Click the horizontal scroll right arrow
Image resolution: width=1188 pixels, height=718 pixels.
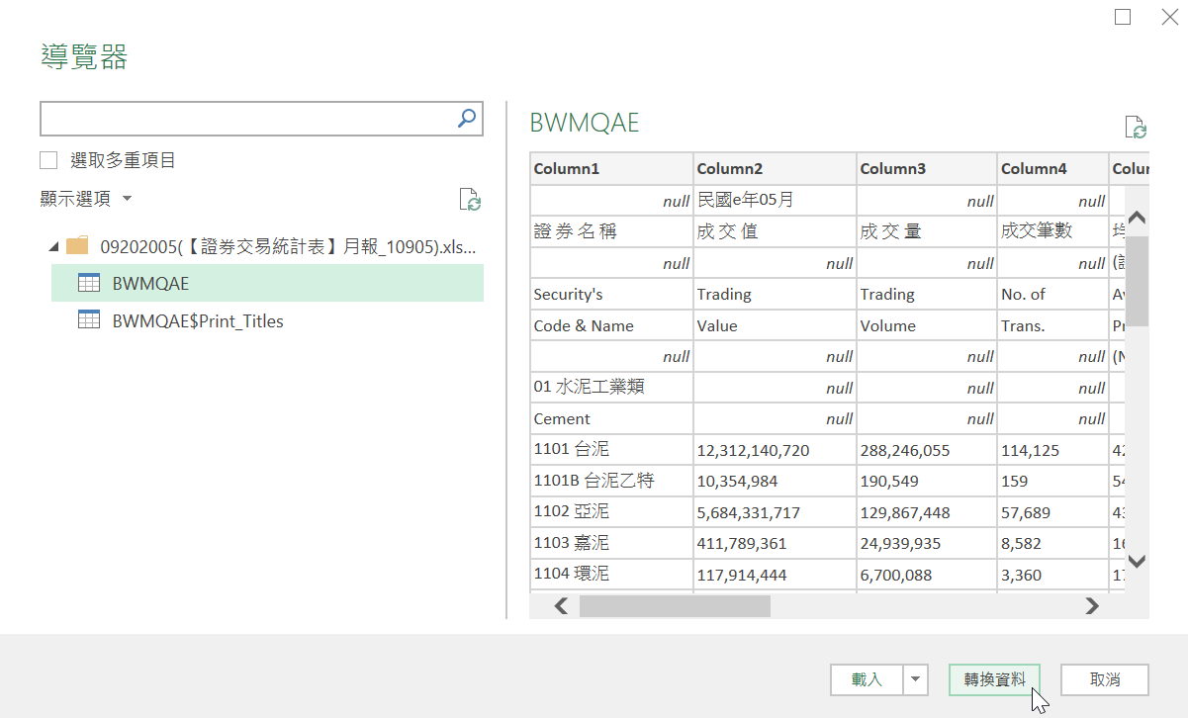tap(1092, 606)
